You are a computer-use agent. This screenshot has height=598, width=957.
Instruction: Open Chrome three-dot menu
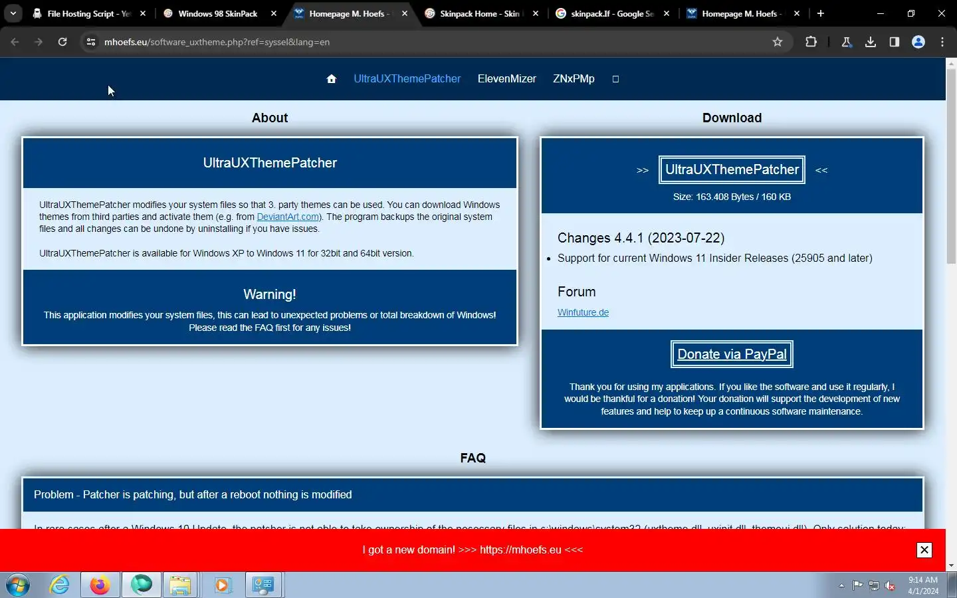click(x=942, y=42)
